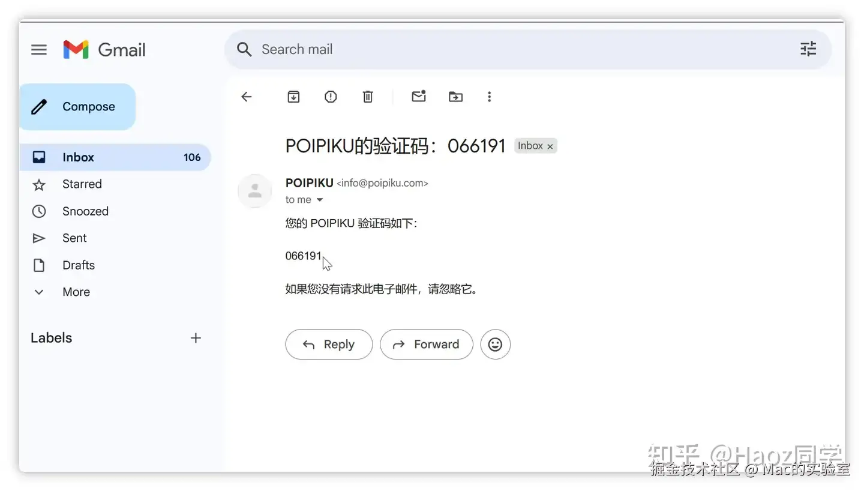Forward the POIPIKU email
Screen dimensions: 864x491
click(x=427, y=345)
